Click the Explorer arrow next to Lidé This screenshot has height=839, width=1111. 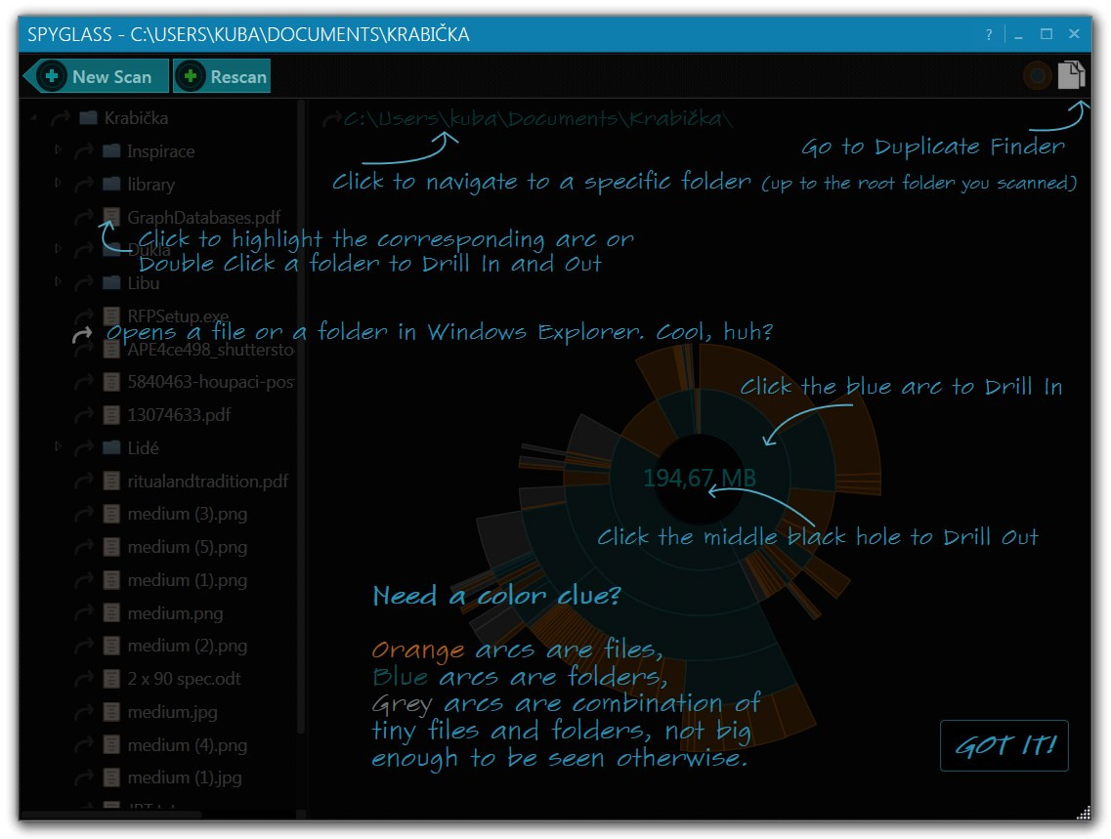tap(84, 448)
